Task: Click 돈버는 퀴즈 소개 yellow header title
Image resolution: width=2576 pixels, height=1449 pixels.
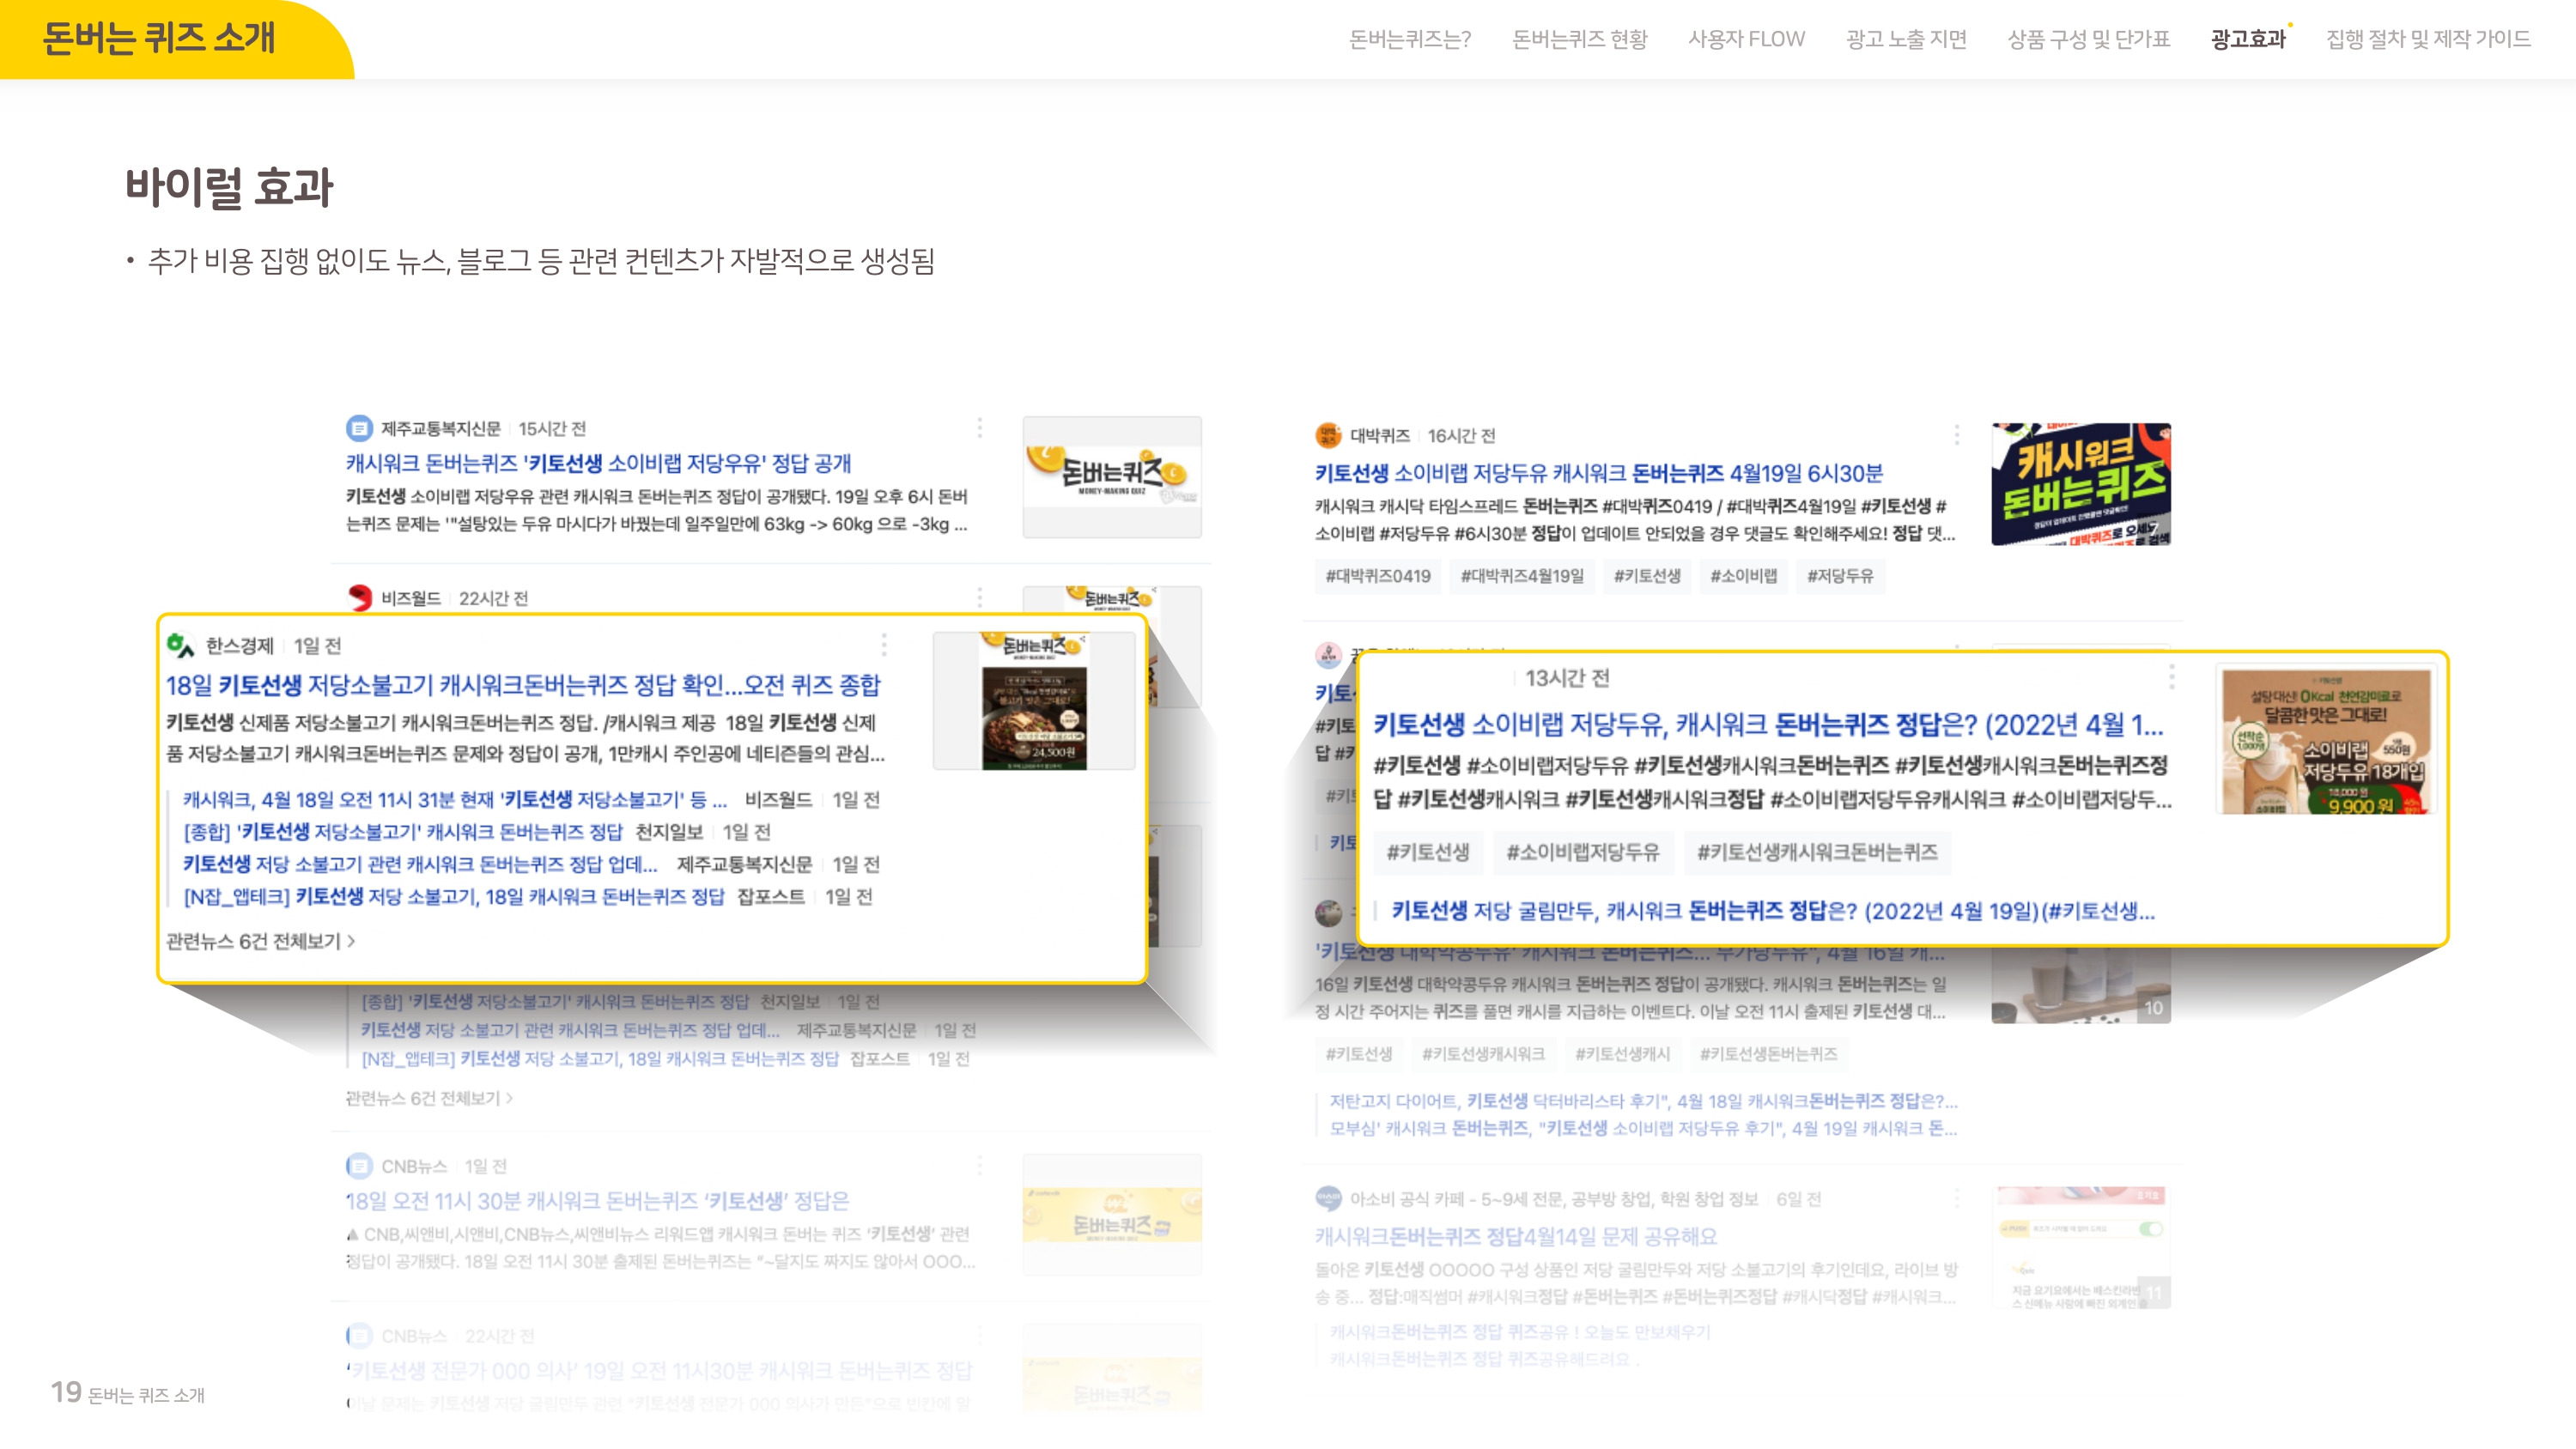Action: tap(158, 38)
